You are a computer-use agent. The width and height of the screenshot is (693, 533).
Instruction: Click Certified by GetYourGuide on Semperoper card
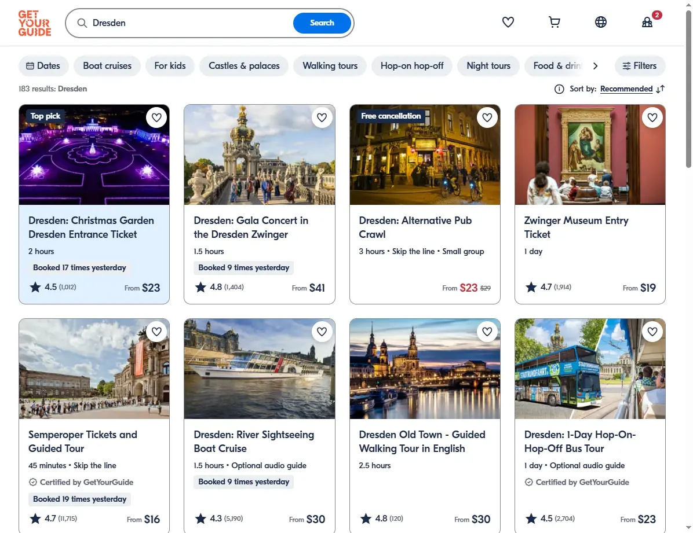(81, 482)
